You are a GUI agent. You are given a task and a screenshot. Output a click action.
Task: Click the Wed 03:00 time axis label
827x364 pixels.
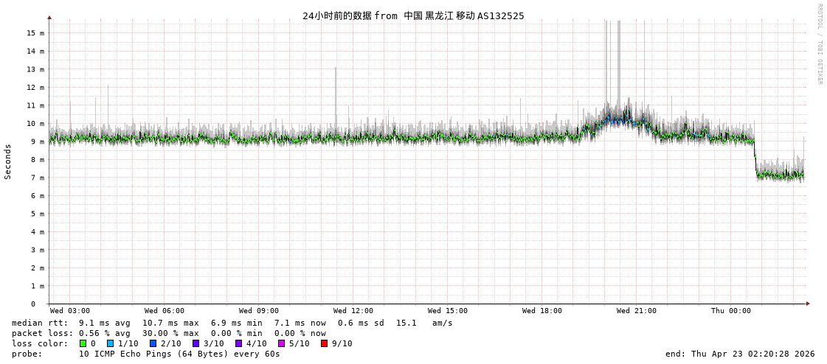click(x=70, y=311)
